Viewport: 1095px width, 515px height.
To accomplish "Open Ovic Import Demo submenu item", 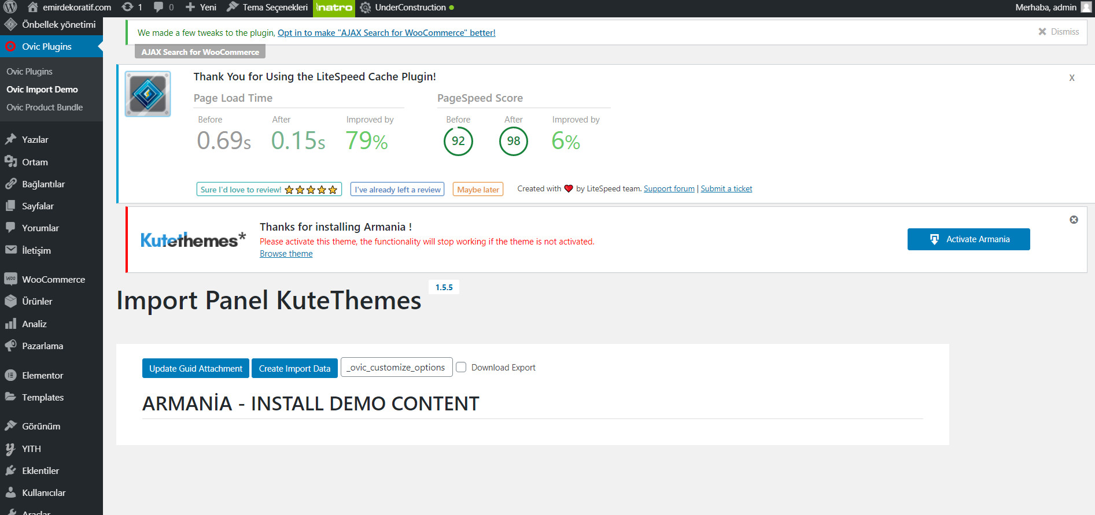I will (x=42, y=90).
